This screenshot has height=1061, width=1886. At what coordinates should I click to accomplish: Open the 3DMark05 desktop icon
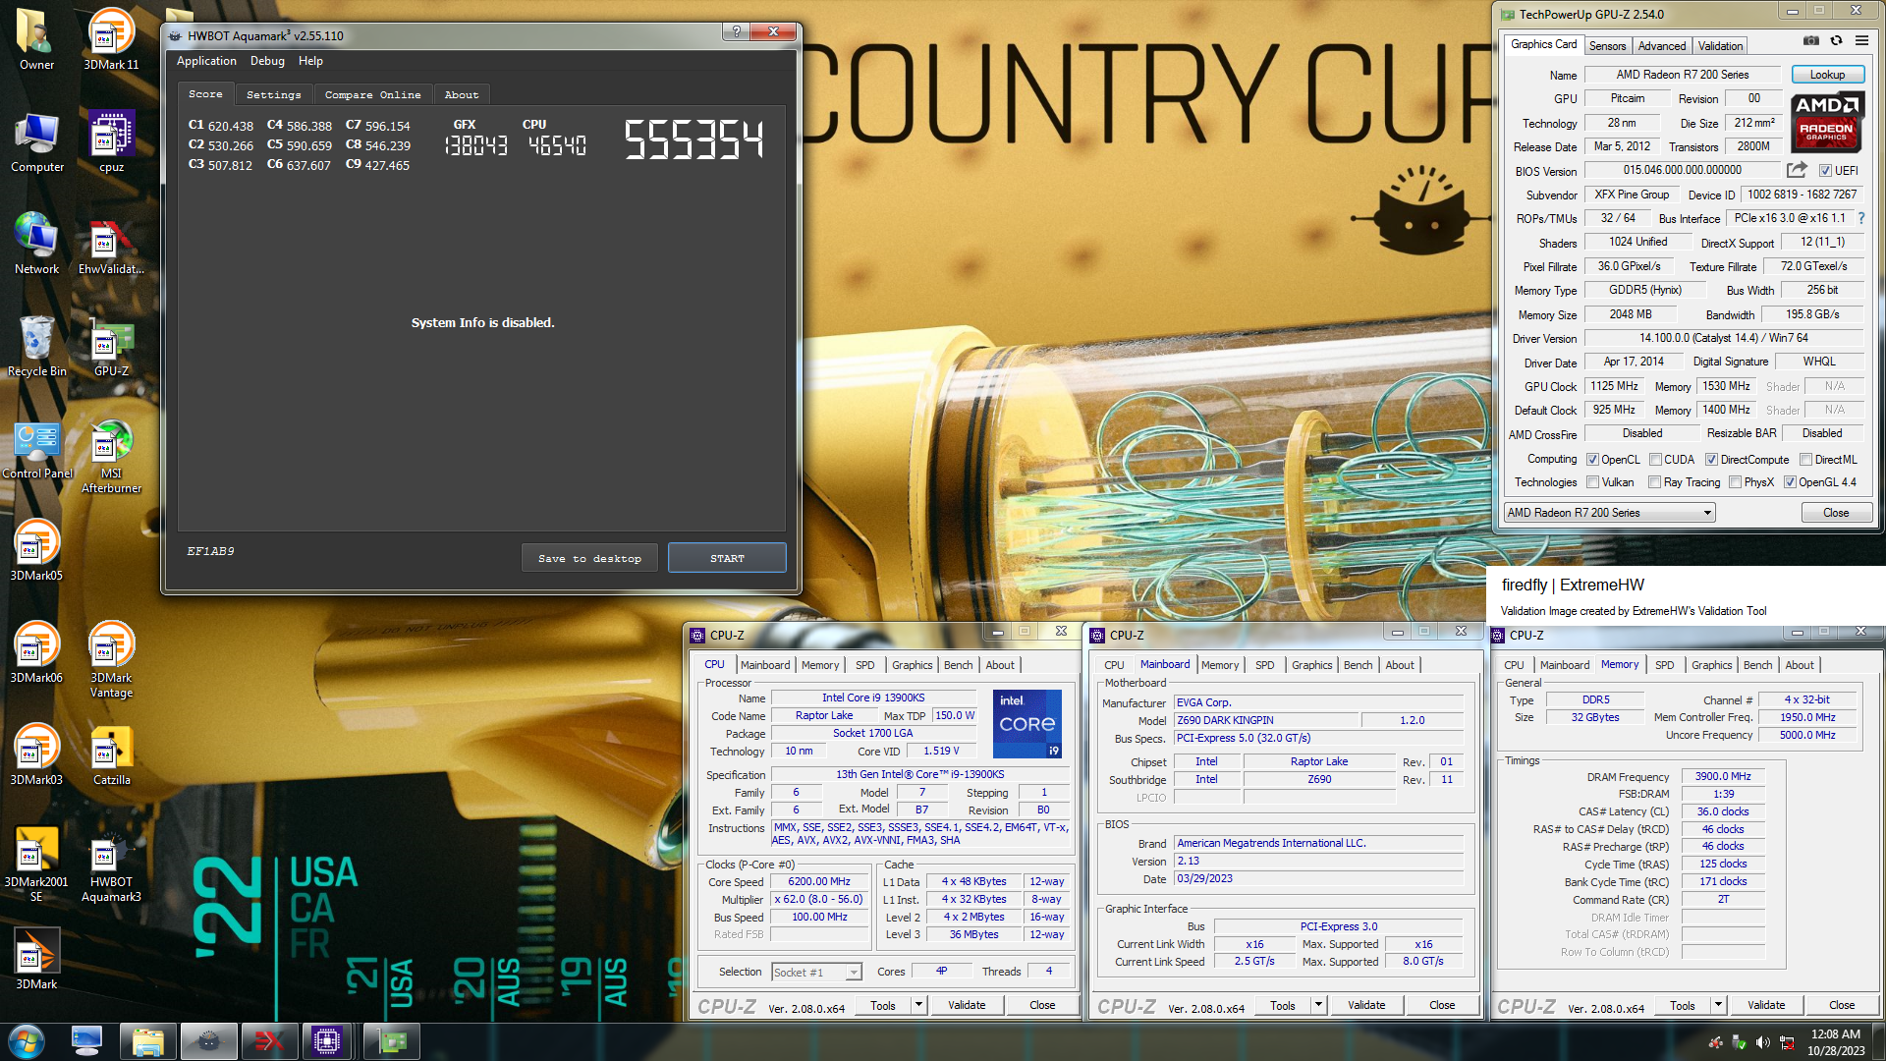(x=36, y=550)
